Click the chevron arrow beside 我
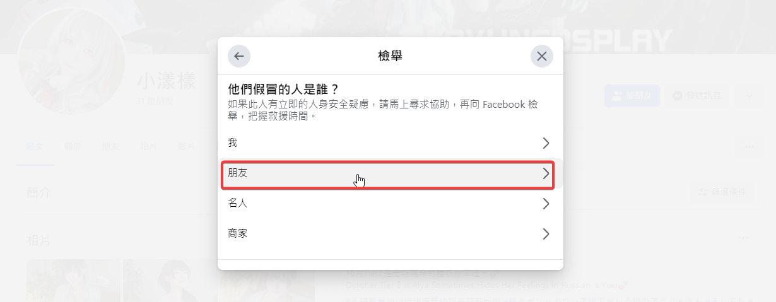 [546, 143]
